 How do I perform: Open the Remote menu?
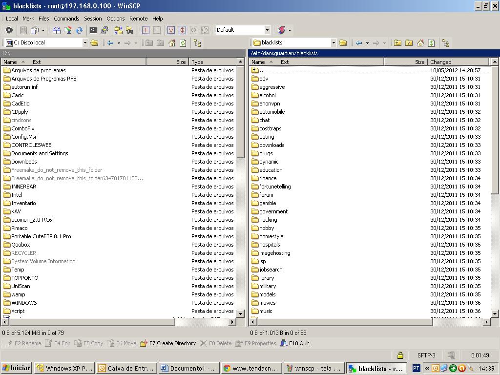click(138, 19)
